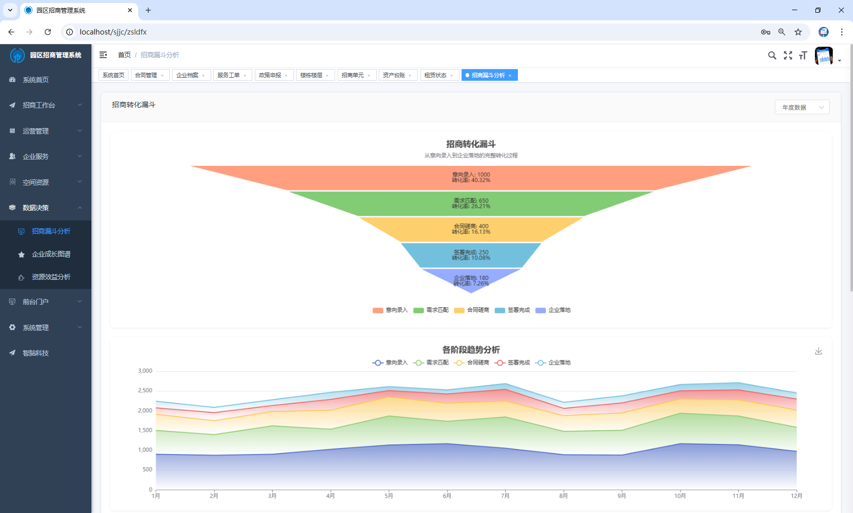Download the trend chart as image

click(818, 351)
